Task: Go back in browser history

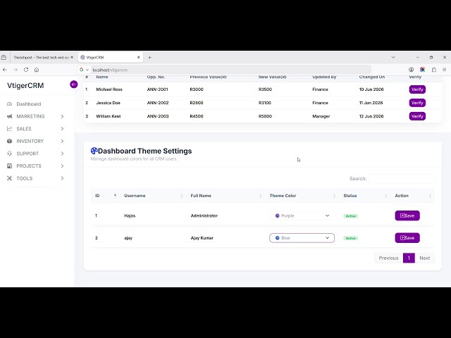Action: (x=5, y=70)
